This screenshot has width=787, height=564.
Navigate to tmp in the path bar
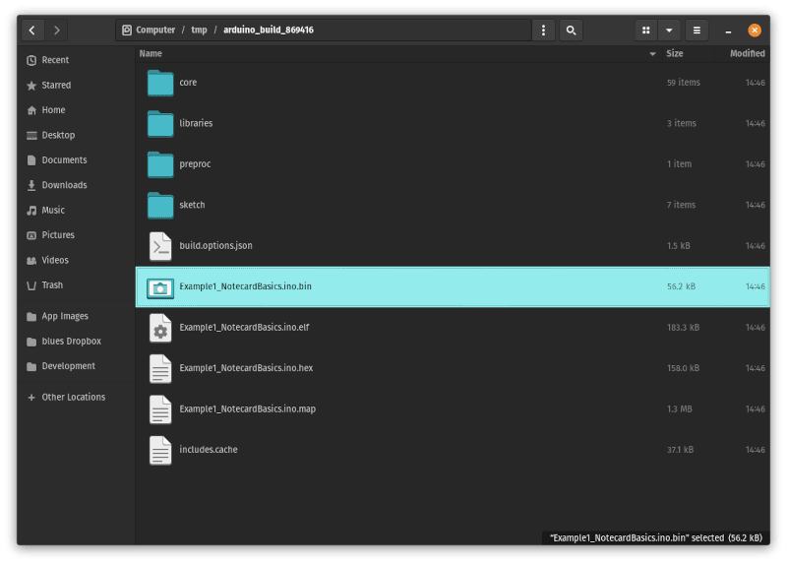click(x=200, y=31)
